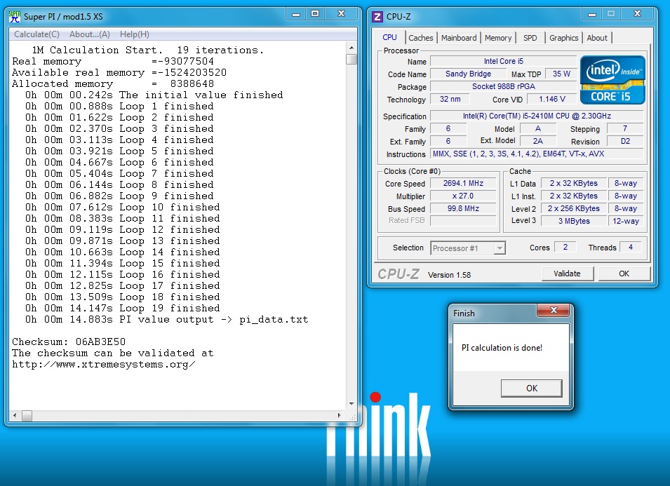Click the Super PI title bar icon
Screen dimensions: 670x486
[x=14, y=16]
